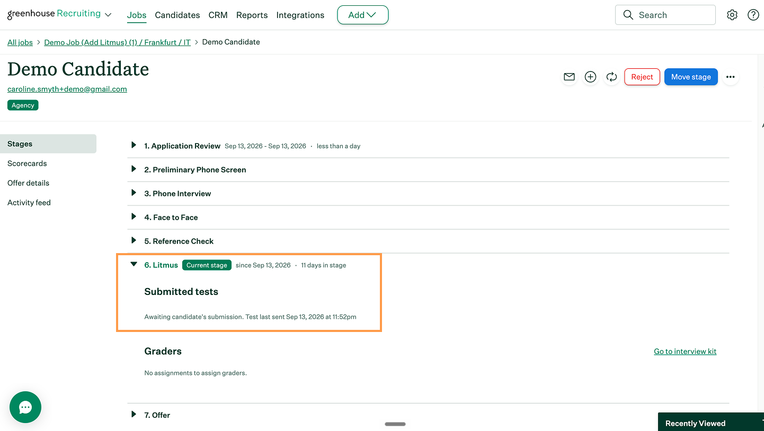Follow the All jobs breadcrumb link
The width and height of the screenshot is (764, 431).
tap(20, 42)
